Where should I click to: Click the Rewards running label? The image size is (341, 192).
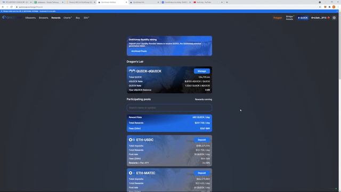[204, 100]
